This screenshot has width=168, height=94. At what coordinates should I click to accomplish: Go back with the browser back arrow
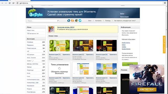click(2, 3)
